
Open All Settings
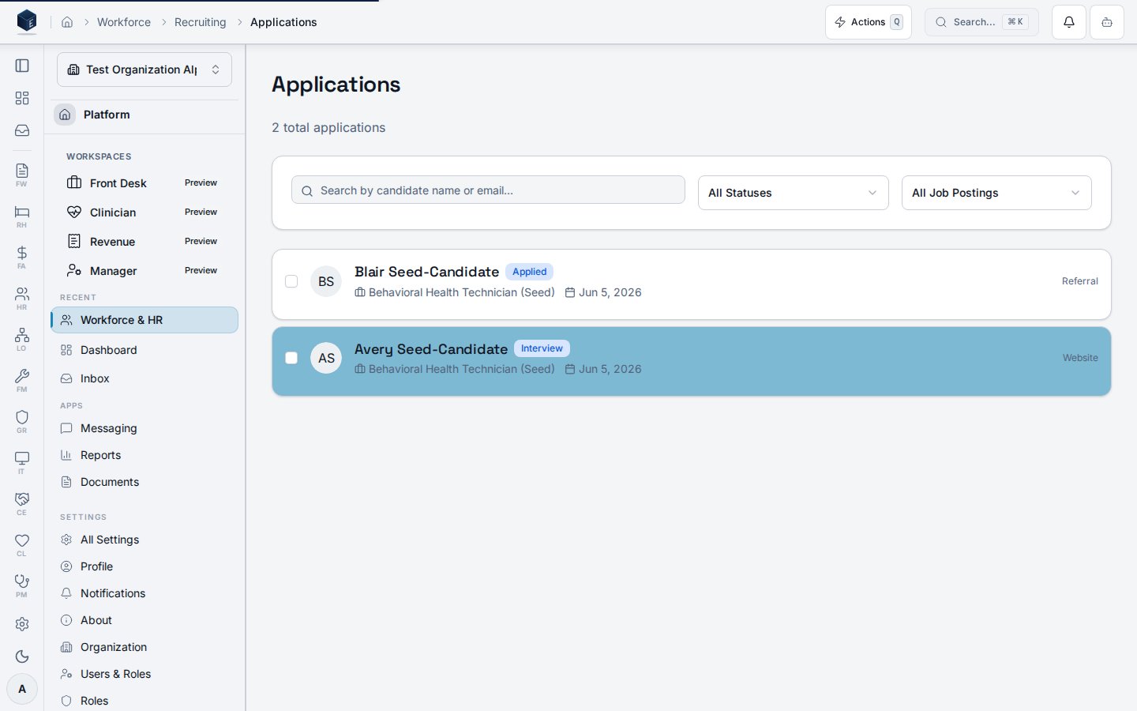[144, 540]
